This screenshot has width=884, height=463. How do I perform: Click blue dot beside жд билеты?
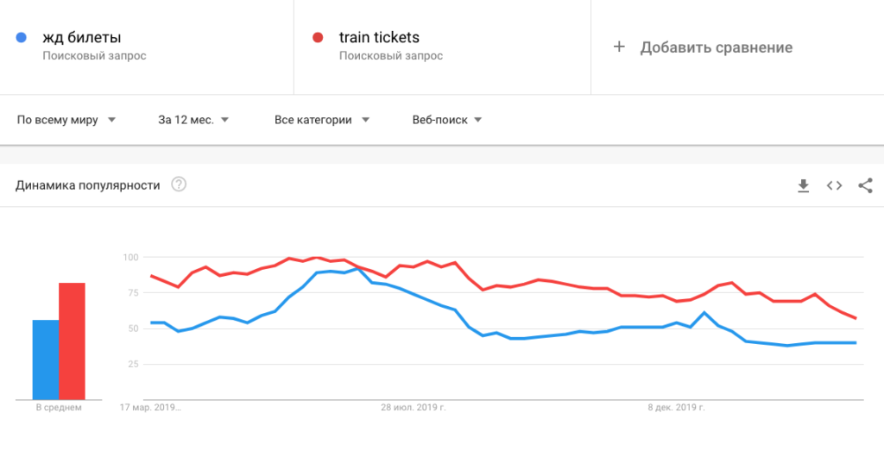click(22, 38)
